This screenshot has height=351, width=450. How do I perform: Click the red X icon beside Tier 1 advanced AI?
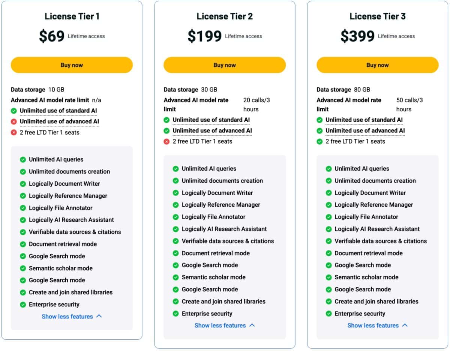(x=14, y=121)
